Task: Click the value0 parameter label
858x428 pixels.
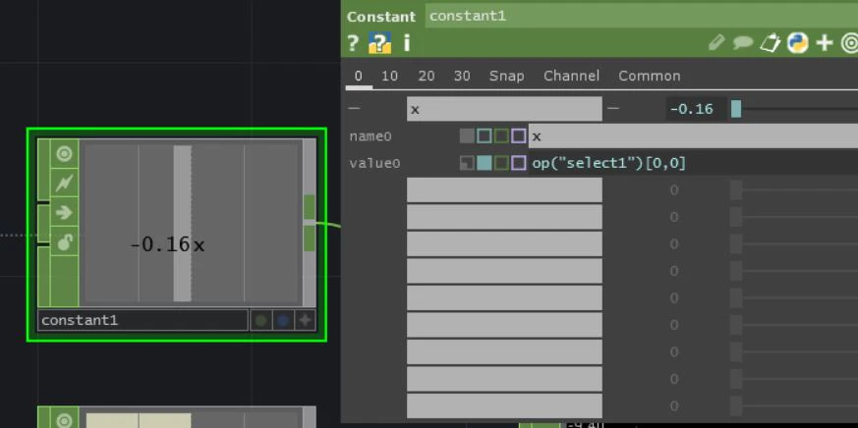Action: [x=374, y=163]
